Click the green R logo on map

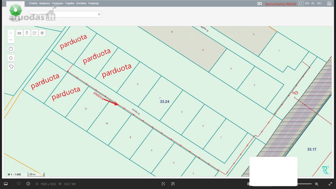tap(325, 170)
